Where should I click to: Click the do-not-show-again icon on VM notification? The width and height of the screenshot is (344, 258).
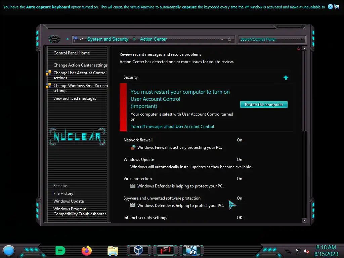tap(337, 7)
